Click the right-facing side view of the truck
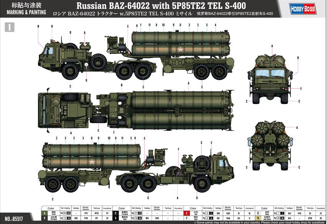The image size is (327, 224). point(136,167)
